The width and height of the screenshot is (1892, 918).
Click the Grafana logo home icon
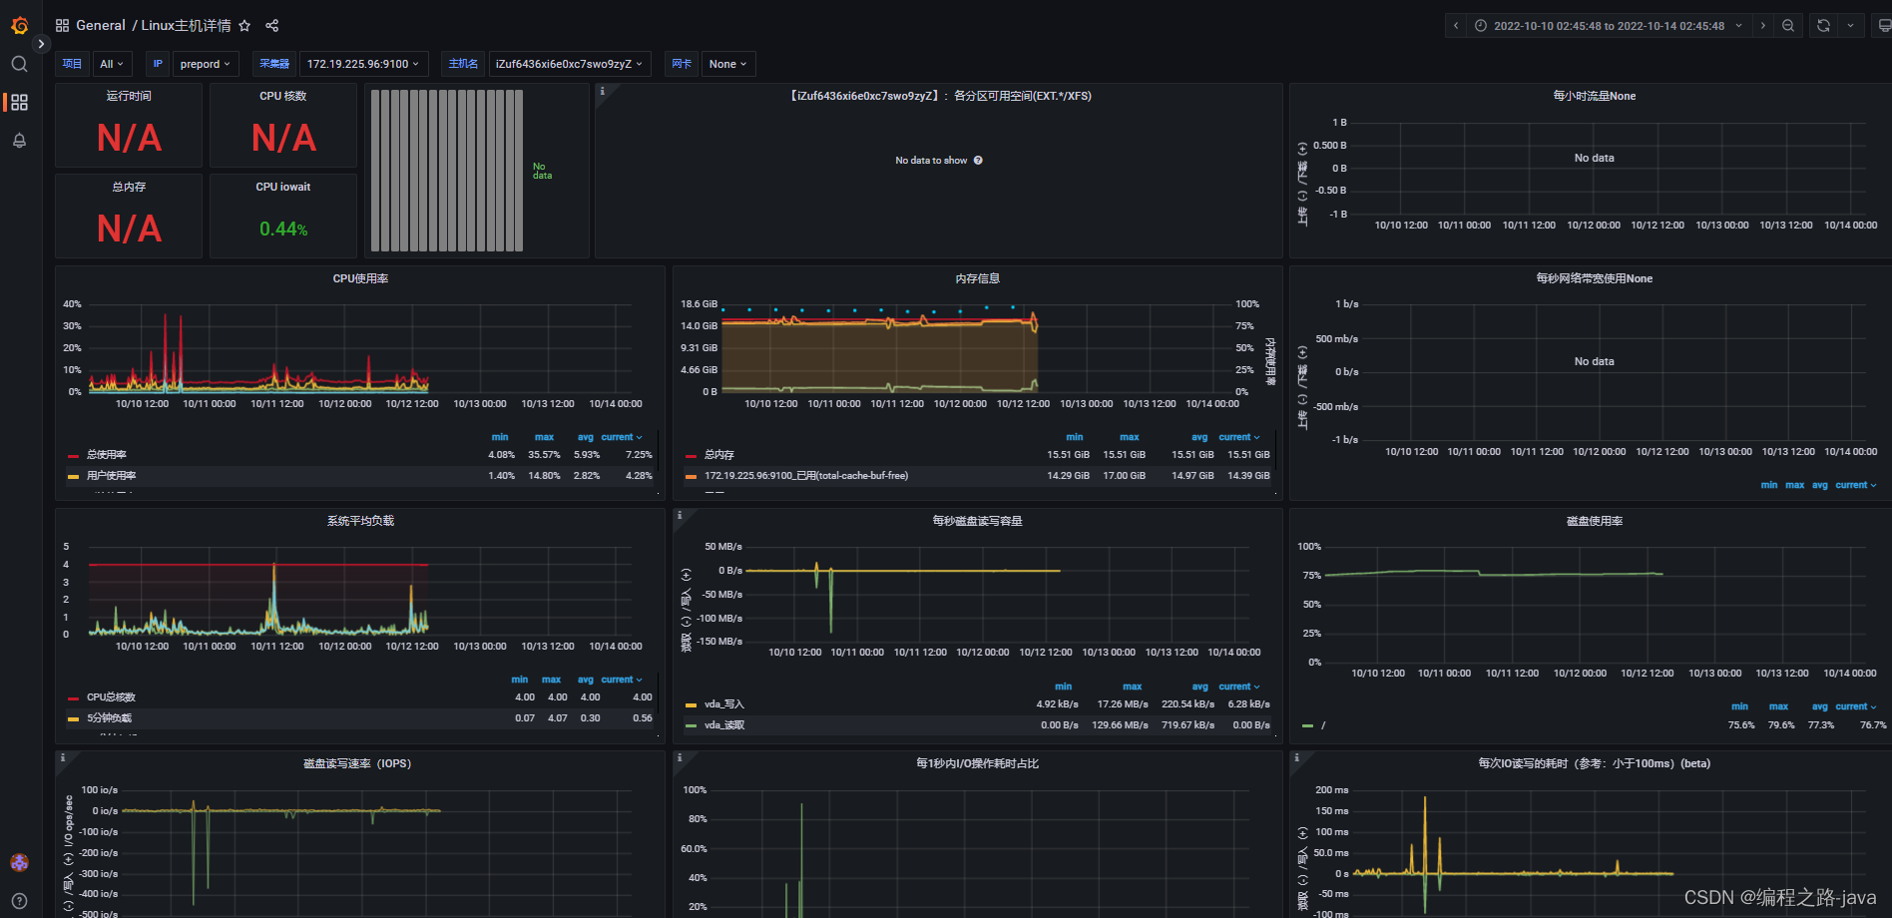pos(19,25)
